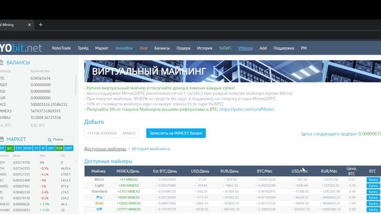
Task: Open the RoboTrade menu item
Action: pyautogui.click(x=61, y=48)
